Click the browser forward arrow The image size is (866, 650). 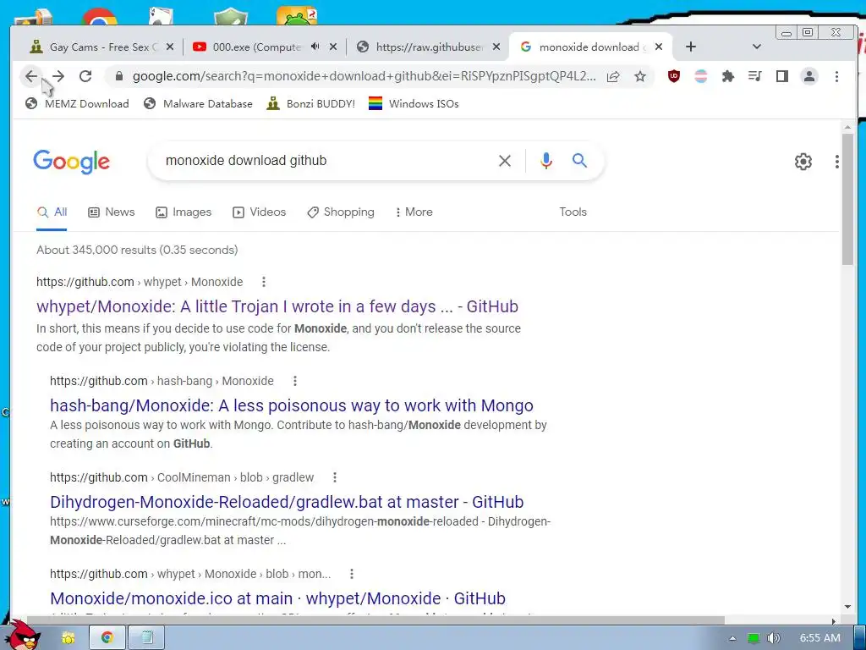pyautogui.click(x=58, y=76)
